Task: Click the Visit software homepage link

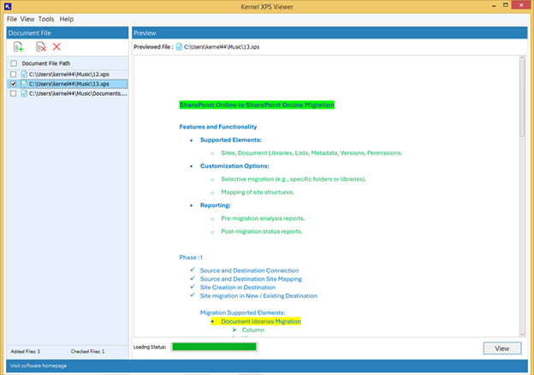Action: [39, 366]
